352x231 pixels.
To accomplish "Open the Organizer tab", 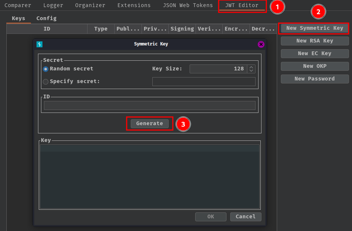I will point(90,5).
